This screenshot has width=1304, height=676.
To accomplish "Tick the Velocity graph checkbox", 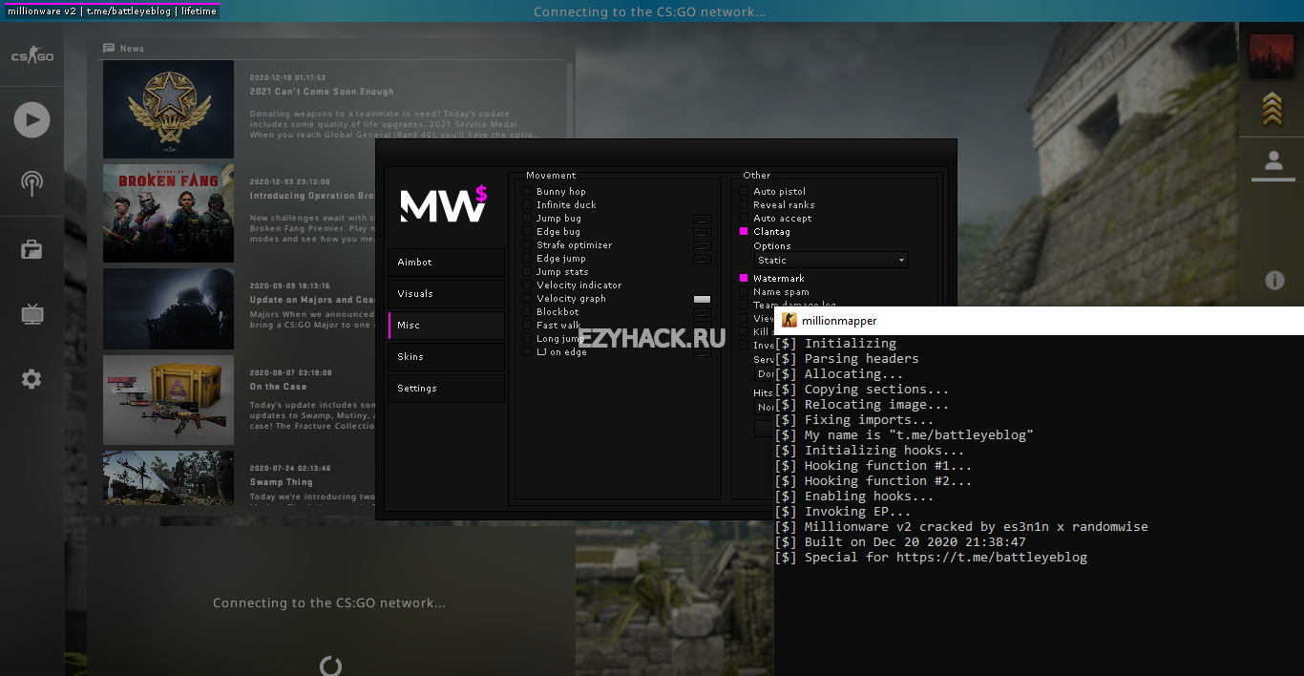I will point(527,299).
